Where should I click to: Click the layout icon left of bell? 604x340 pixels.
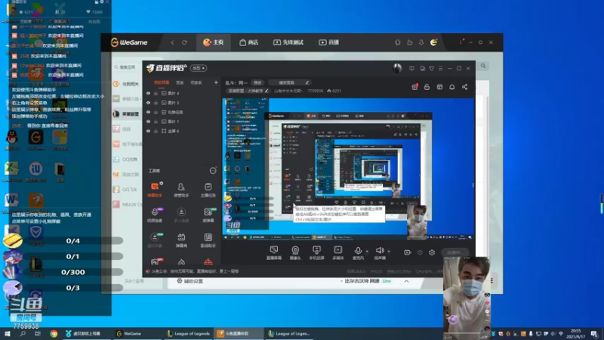point(439,87)
